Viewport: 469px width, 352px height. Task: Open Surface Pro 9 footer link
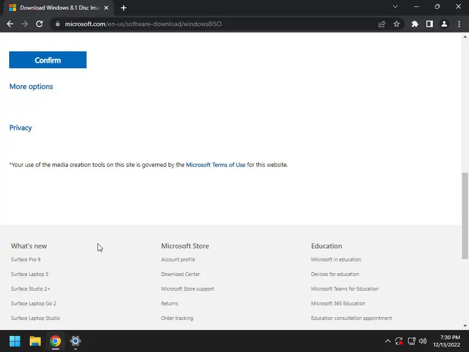point(26,259)
